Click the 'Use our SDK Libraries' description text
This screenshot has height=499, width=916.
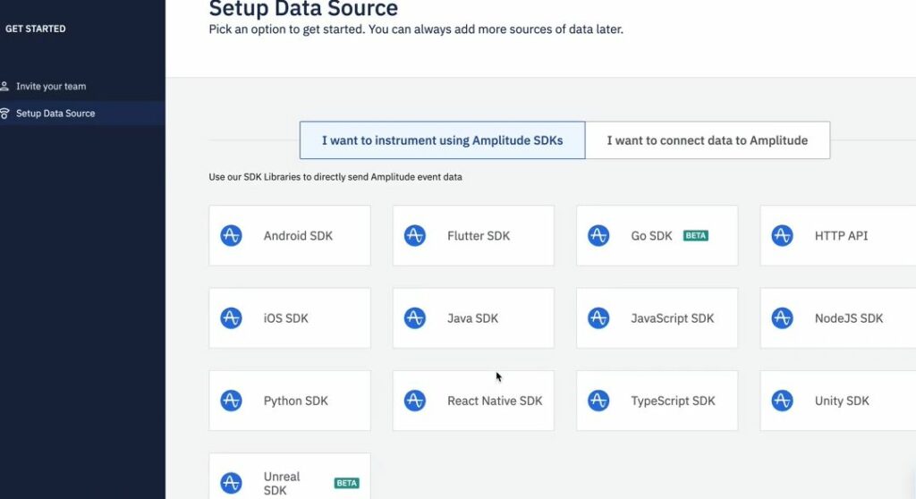[335, 177]
